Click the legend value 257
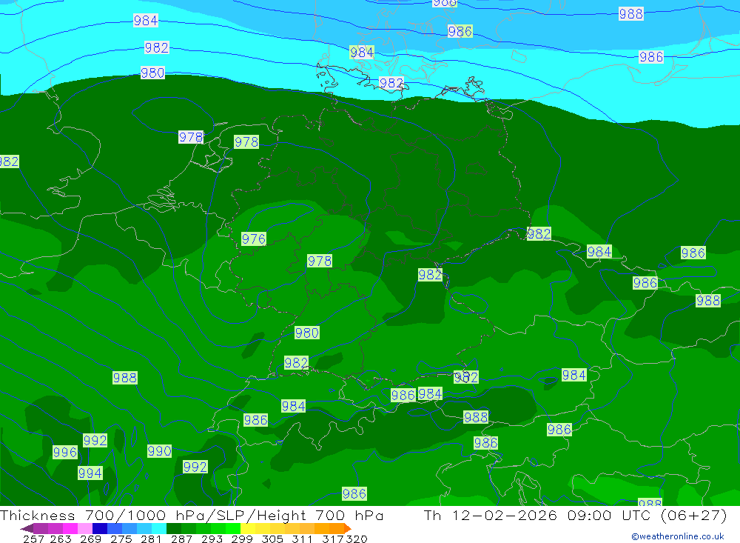 [x=33, y=539]
